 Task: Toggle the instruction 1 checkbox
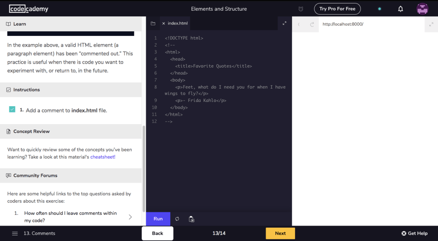tap(12, 110)
